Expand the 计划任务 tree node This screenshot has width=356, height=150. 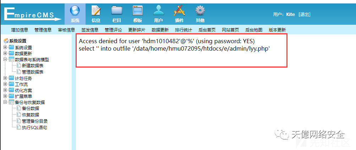pos(5,78)
